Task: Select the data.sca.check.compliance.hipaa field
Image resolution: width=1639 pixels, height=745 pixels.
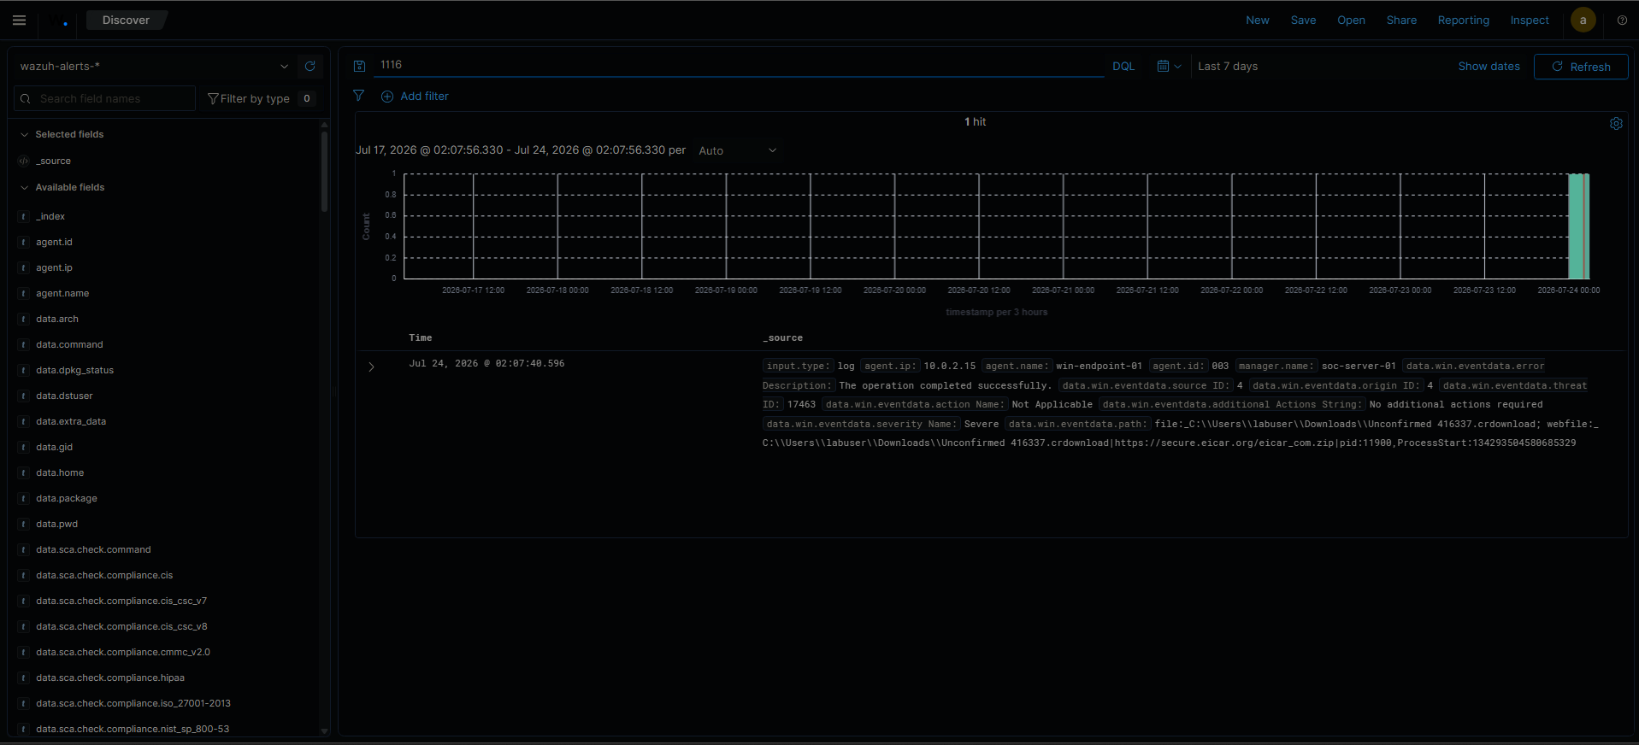Action: 110,678
